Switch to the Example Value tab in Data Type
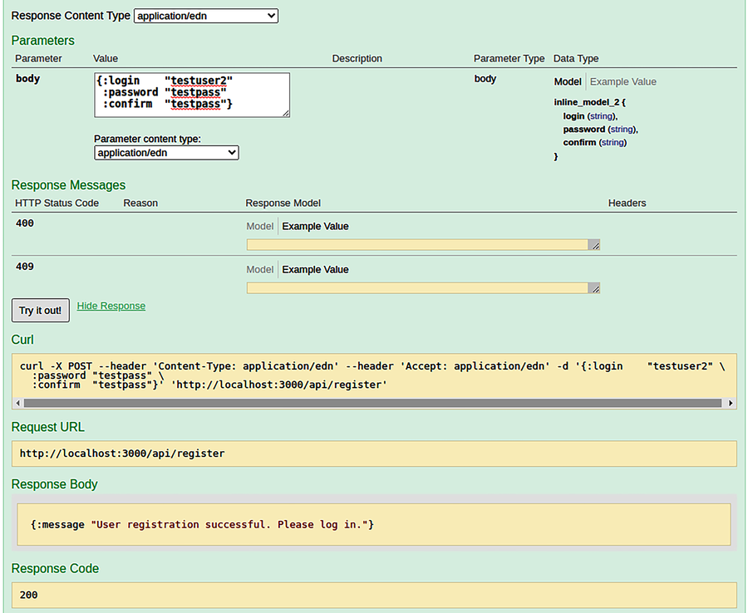The width and height of the screenshot is (748, 613). [x=623, y=81]
